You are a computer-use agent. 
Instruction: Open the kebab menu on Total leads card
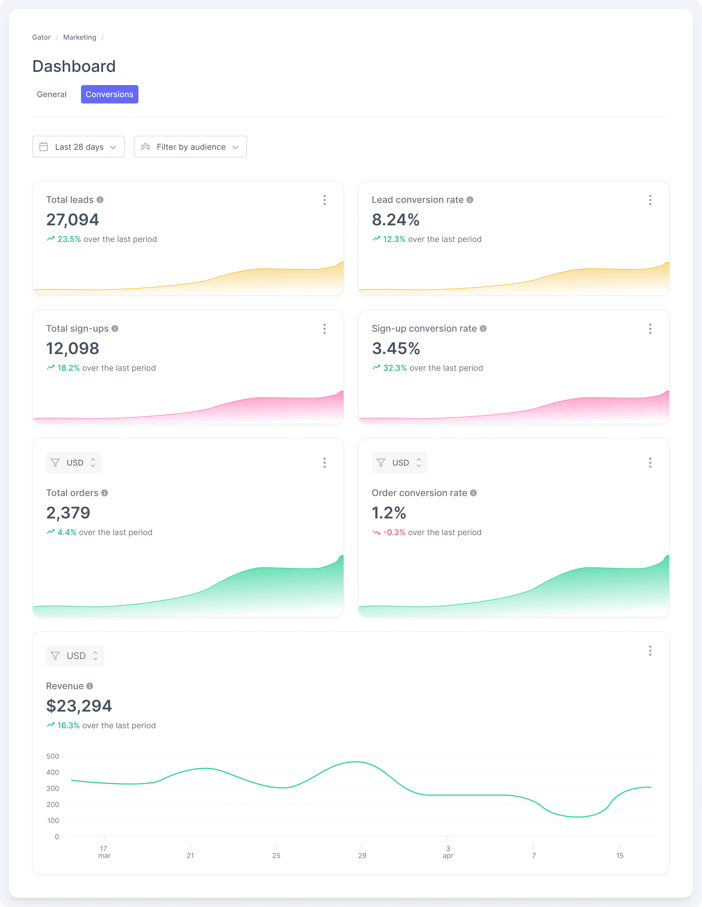point(324,200)
